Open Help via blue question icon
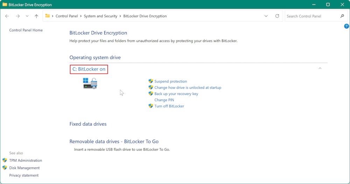This screenshot has height=184, width=350. [x=346, y=26]
